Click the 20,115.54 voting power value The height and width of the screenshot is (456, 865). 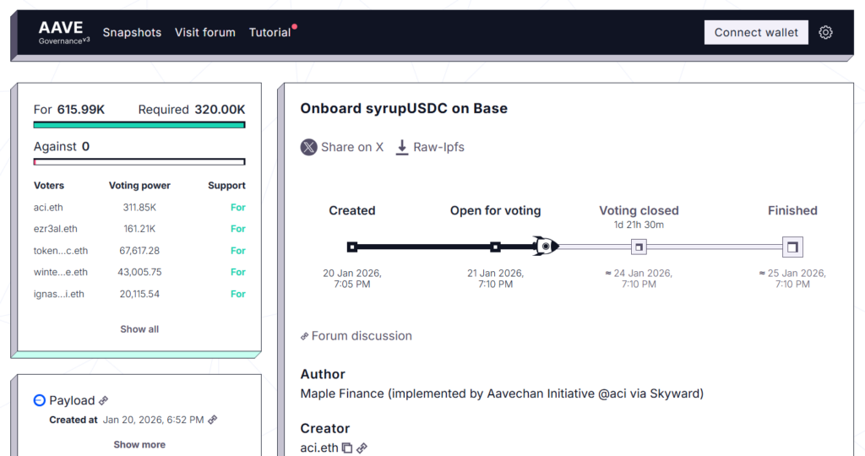[x=139, y=294]
